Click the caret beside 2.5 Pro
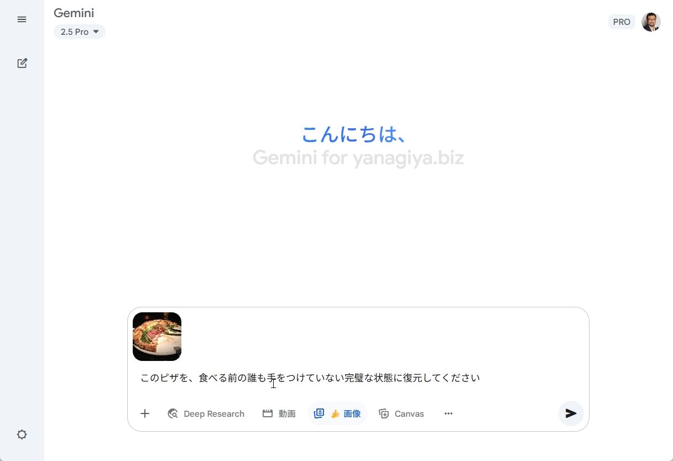Viewport: 673px width, 461px height. (96, 32)
